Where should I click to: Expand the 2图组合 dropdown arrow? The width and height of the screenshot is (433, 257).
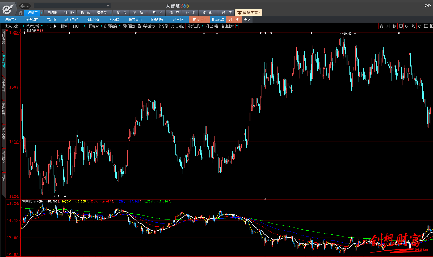tap(101, 26)
